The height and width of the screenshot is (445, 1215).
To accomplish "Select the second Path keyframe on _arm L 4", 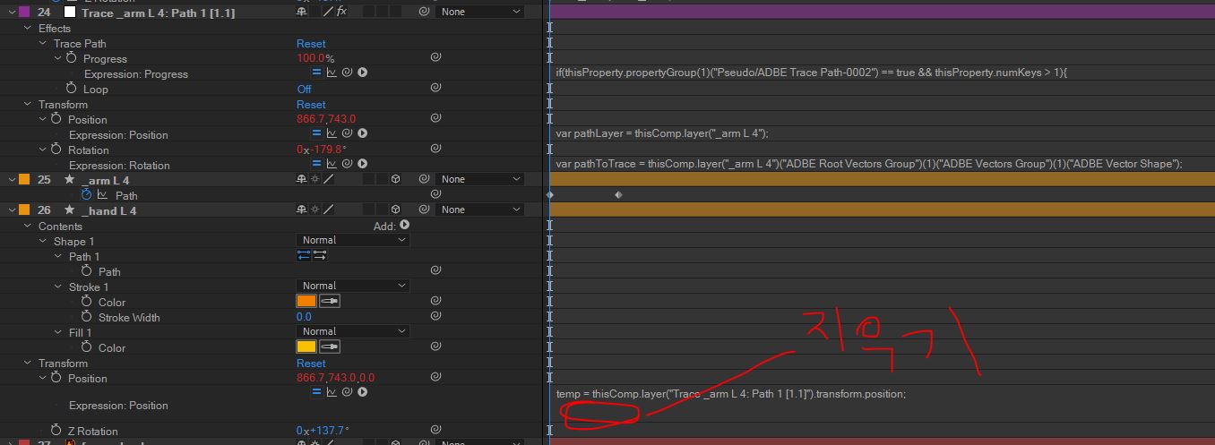I will (618, 194).
